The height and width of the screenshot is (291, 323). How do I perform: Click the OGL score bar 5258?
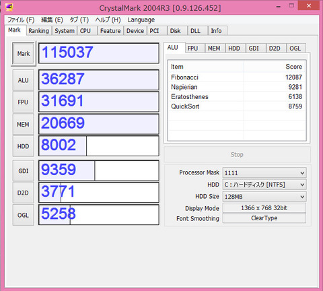[x=99, y=214]
